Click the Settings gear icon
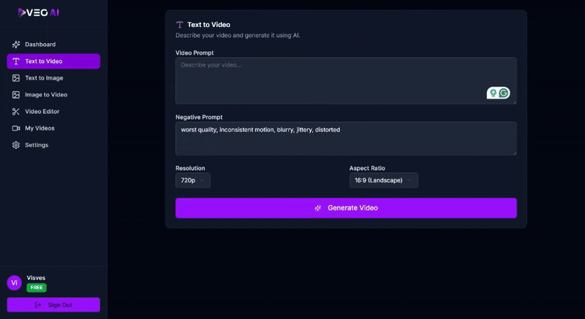The image size is (585, 319). pyautogui.click(x=15, y=145)
